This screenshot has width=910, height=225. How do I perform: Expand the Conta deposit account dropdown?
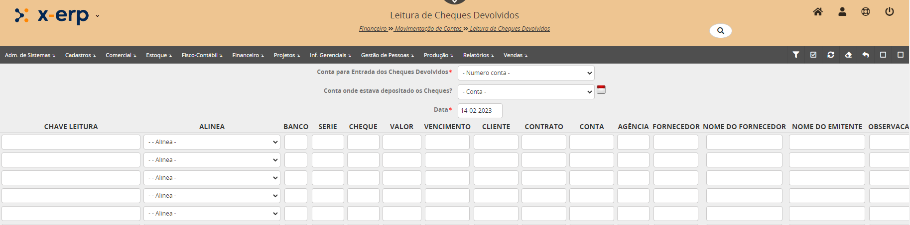click(x=525, y=92)
